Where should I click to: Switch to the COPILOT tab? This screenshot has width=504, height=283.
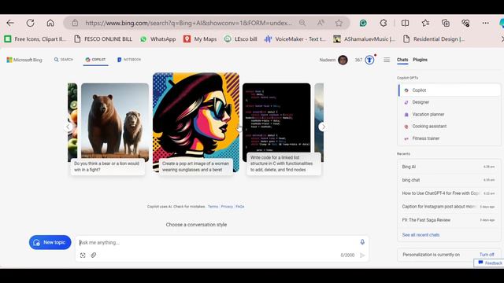(95, 60)
